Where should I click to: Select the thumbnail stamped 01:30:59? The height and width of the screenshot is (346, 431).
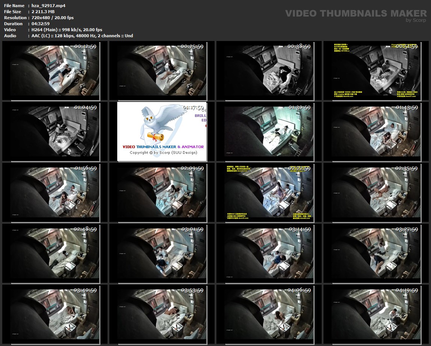(269, 131)
